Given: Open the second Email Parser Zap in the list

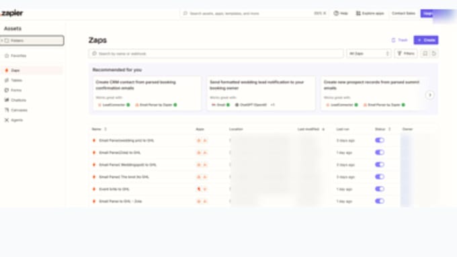Looking at the screenshot, I should 120,152.
